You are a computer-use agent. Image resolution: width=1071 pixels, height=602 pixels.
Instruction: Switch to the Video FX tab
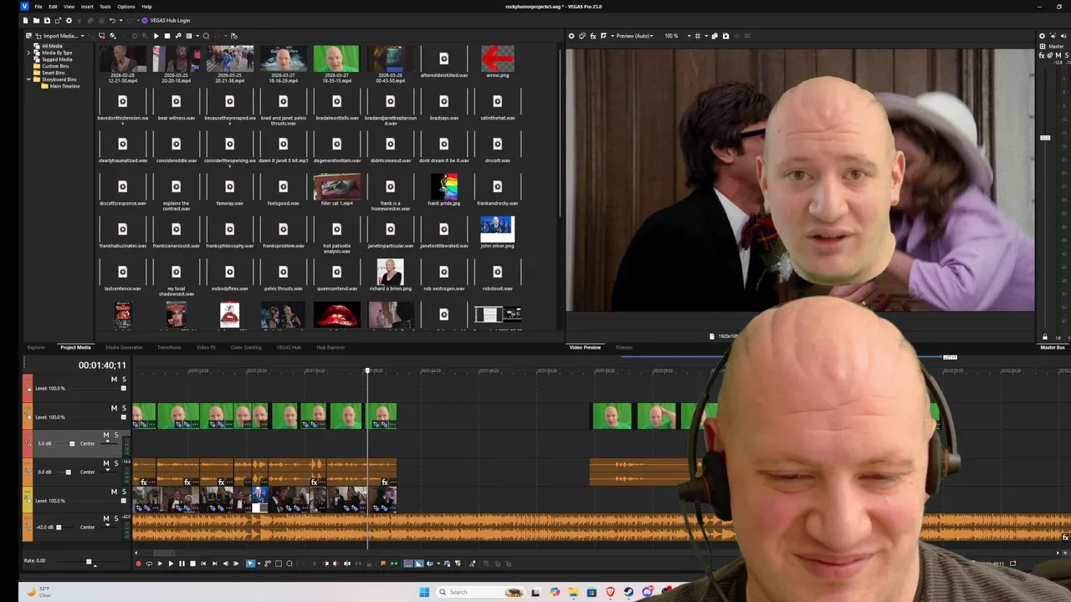pos(206,347)
